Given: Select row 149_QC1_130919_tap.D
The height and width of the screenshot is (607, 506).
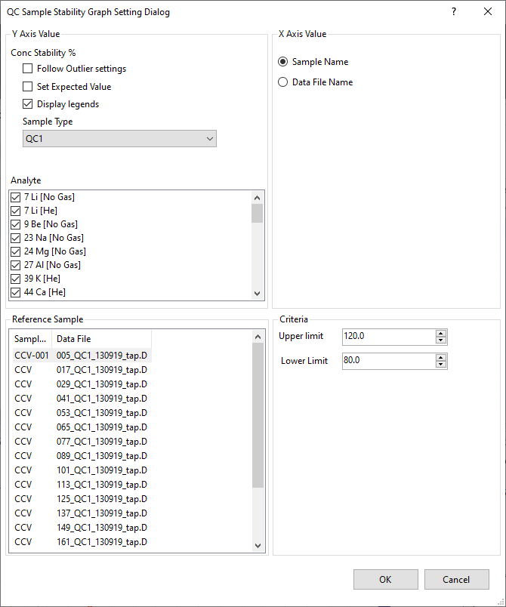Looking at the screenshot, I should [x=81, y=527].
